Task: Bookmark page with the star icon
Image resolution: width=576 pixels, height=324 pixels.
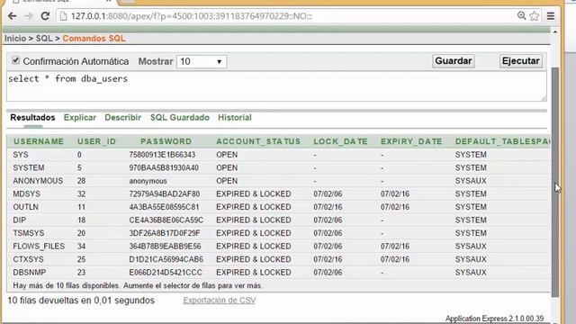Action: (535, 16)
